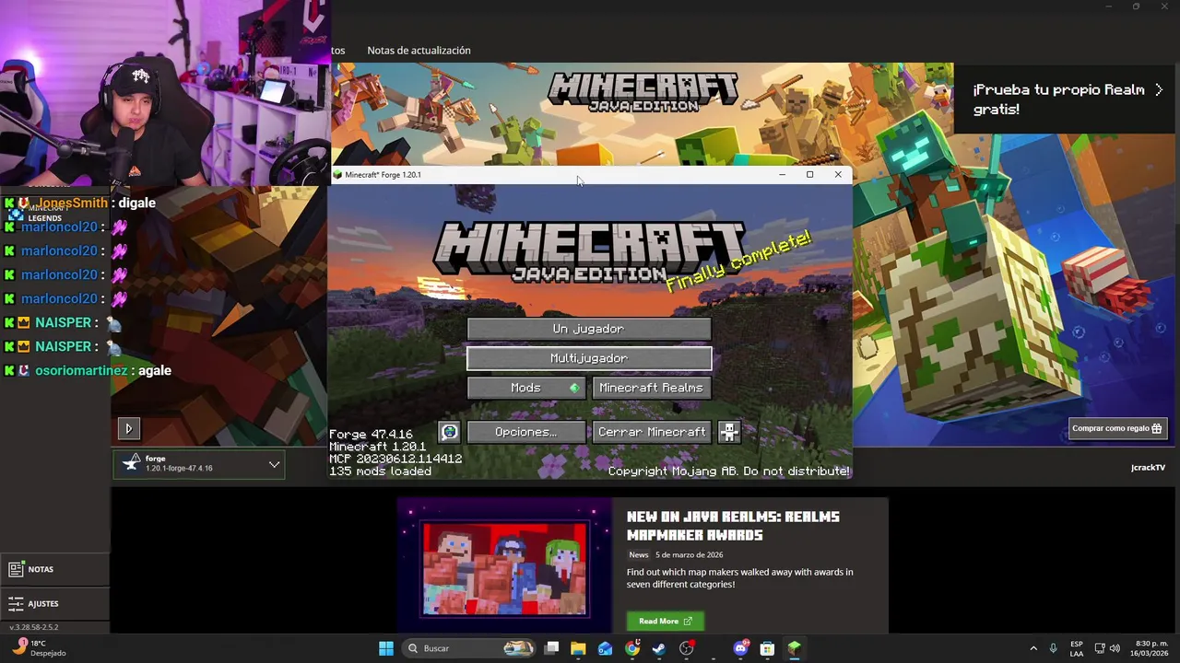Click the language globe icon button in Minecraft
1180x663 pixels.
449,432
